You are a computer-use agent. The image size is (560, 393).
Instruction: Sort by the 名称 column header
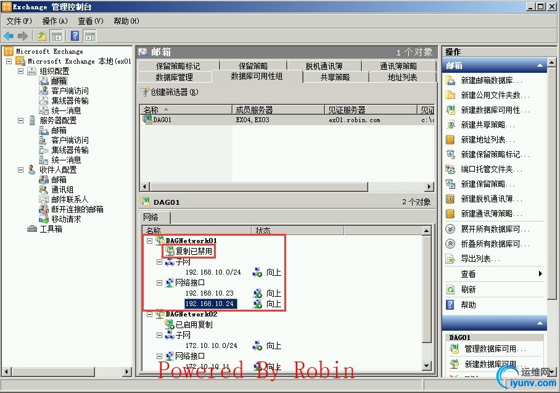click(186, 109)
